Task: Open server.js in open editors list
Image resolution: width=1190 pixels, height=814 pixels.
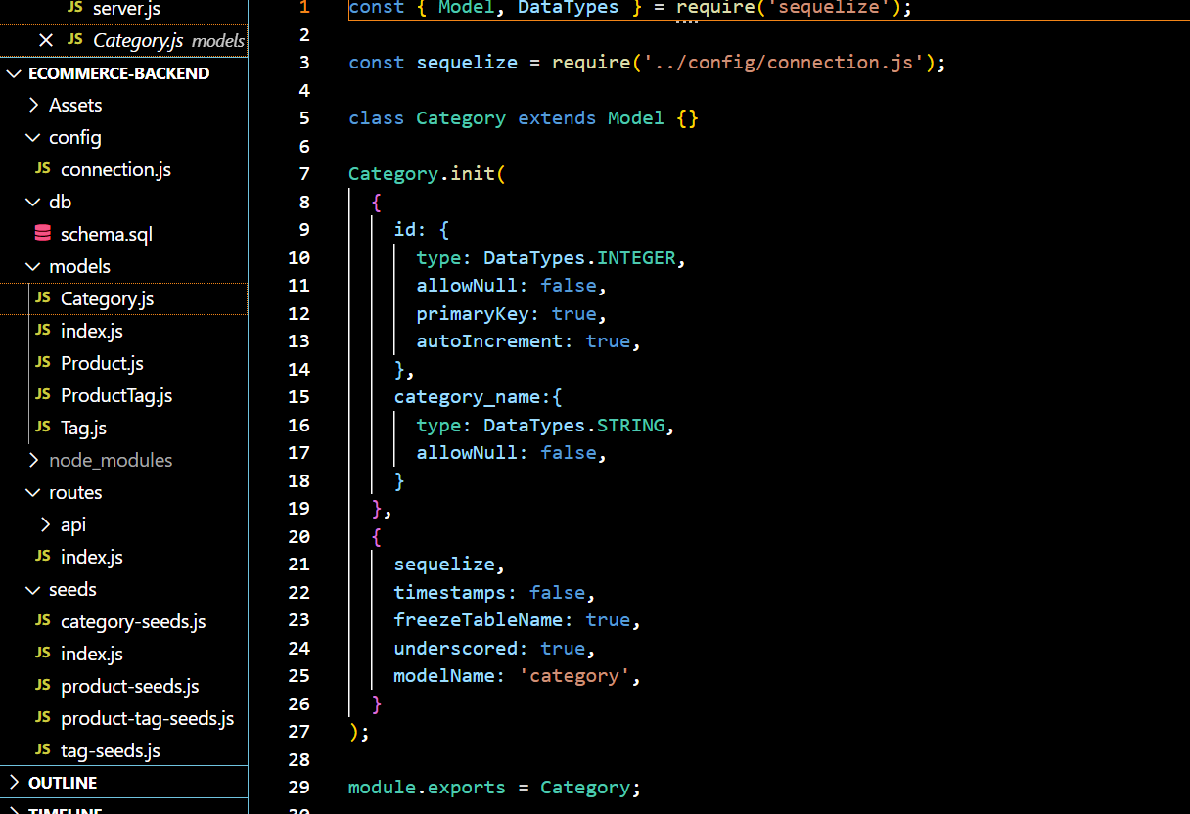Action: tap(125, 9)
